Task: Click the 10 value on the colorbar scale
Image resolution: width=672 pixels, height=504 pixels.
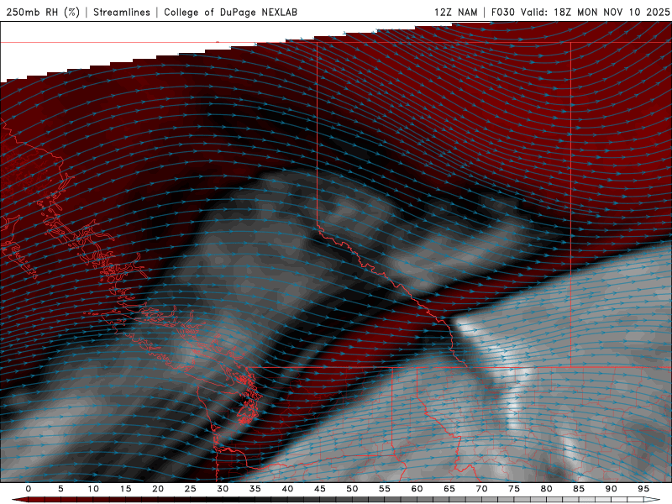Action: (93, 489)
